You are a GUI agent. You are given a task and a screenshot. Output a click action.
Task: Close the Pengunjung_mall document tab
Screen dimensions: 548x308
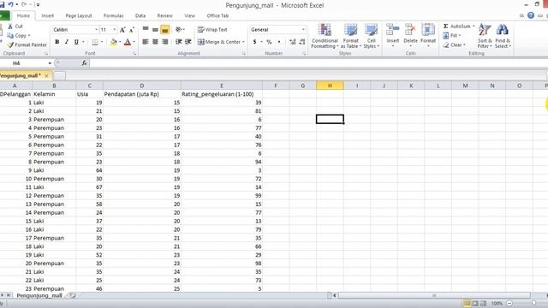[46, 75]
